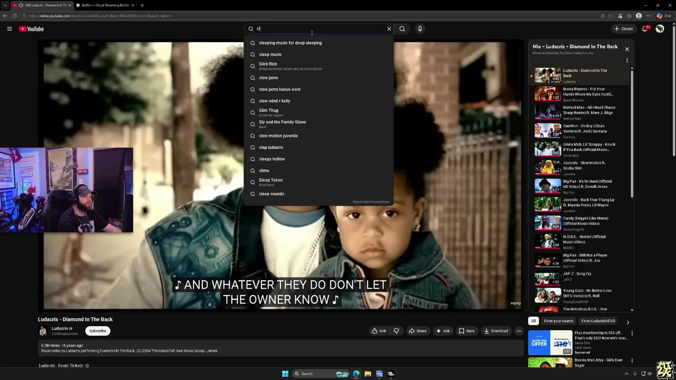Image resolution: width=676 pixels, height=380 pixels.
Task: Pick the 'Slick Rick' suggestion
Action: [318, 66]
